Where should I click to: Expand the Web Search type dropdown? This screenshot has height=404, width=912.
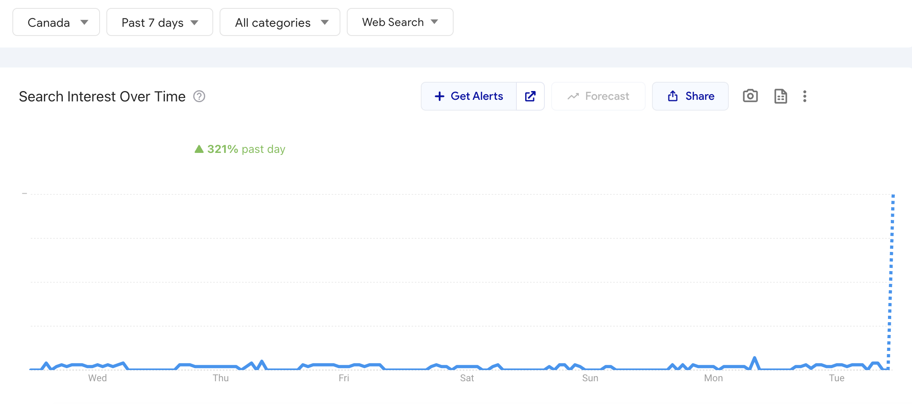coord(400,22)
